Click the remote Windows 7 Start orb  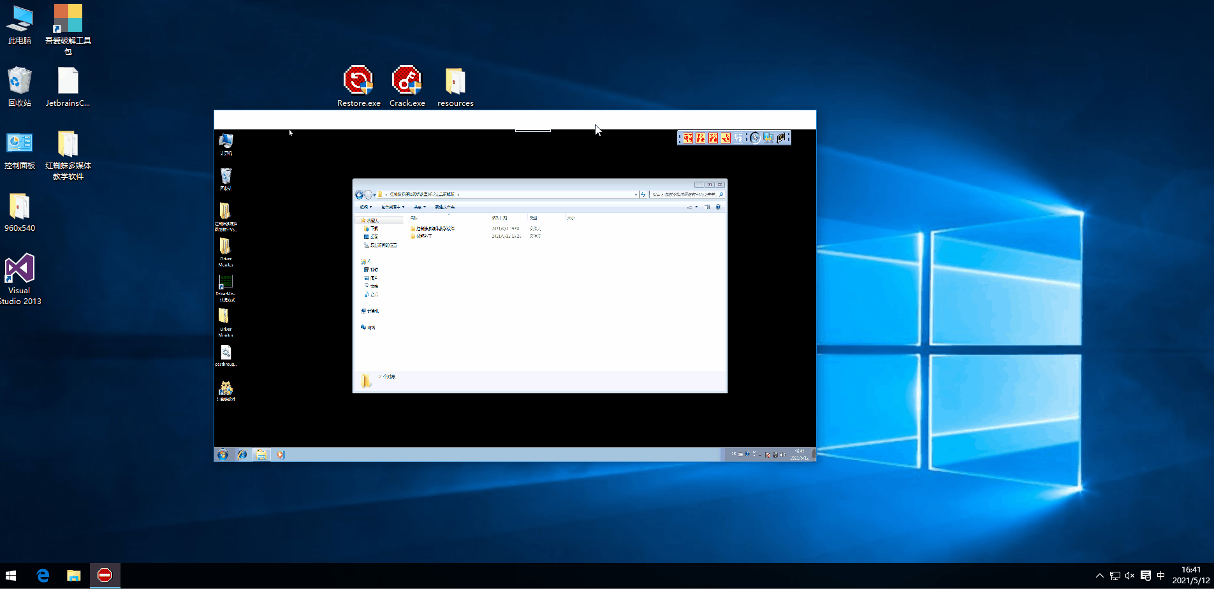(x=223, y=454)
